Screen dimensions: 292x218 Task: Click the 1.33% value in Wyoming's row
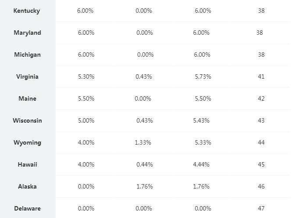[x=143, y=143]
